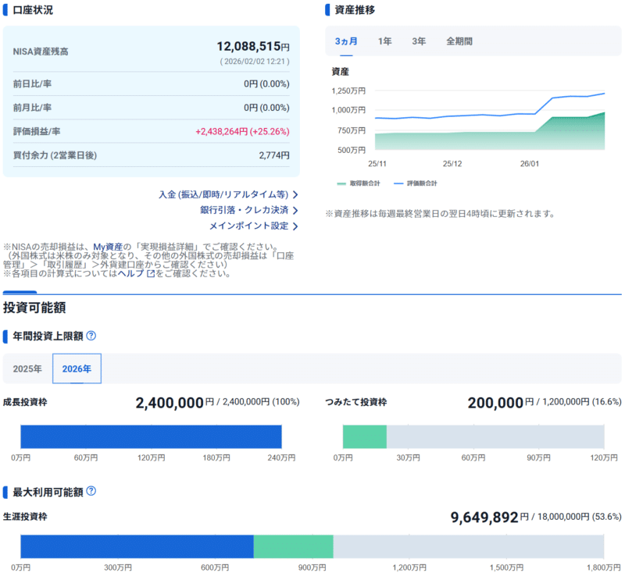Image resolution: width=625 pixels, height=573 pixels.
Task: Switch asset chart to 3年 tab
Action: point(419,41)
